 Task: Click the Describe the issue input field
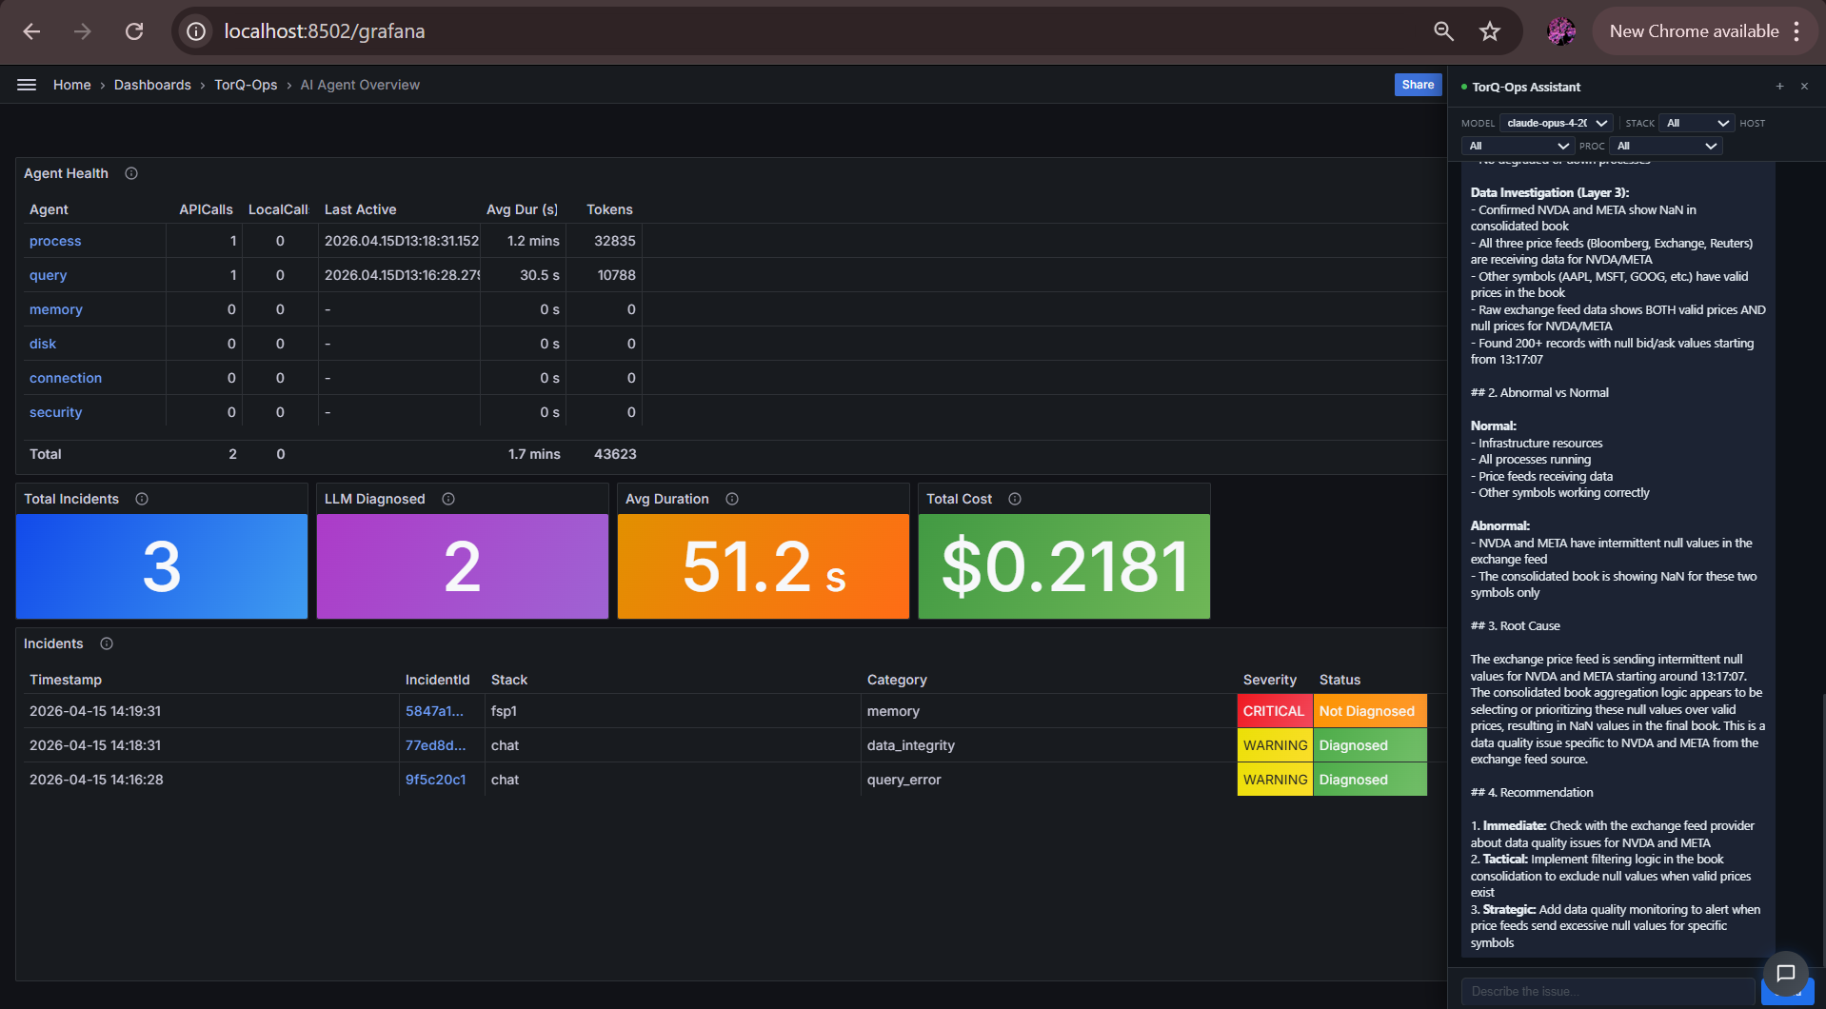click(1609, 990)
